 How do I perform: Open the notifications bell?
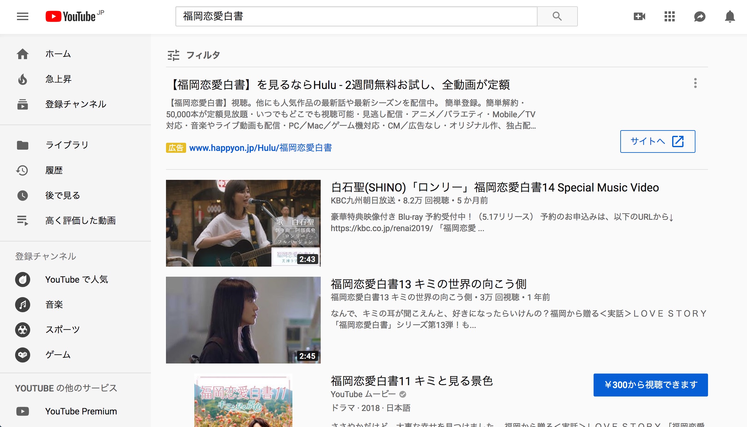coord(730,16)
